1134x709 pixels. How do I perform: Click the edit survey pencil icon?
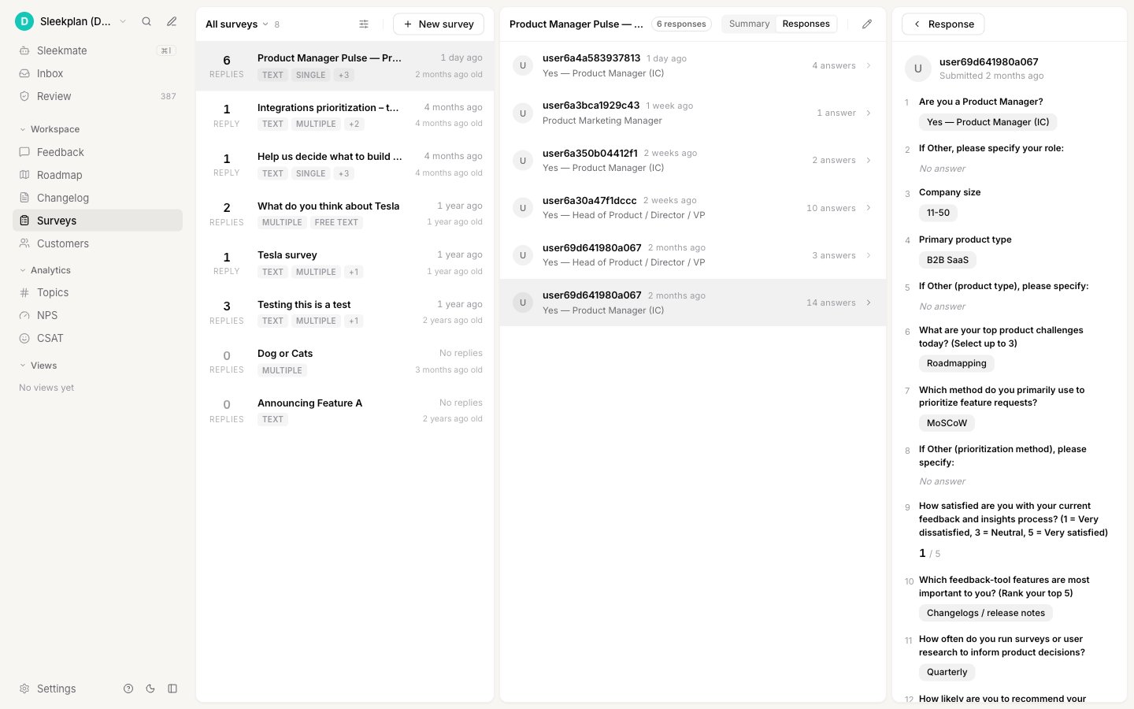pyautogui.click(x=867, y=24)
